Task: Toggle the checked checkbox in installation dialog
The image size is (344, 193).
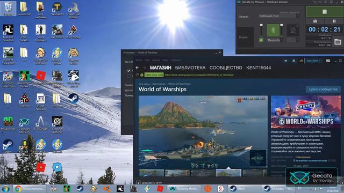Action: tap(129, 71)
